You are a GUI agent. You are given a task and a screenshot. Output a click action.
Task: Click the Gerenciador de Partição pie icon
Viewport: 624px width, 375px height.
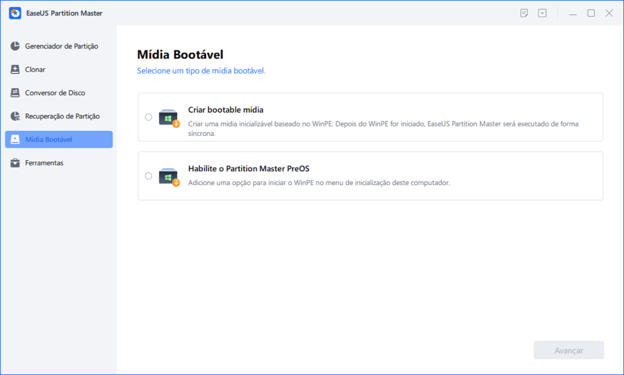pos(15,46)
